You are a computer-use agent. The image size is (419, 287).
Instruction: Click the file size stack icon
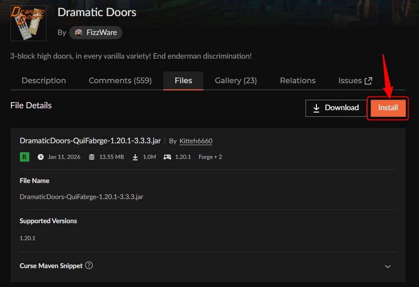[x=92, y=157]
